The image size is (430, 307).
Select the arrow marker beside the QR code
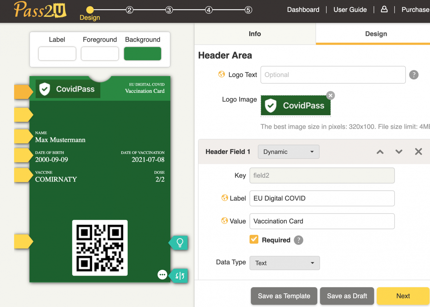tap(24, 242)
